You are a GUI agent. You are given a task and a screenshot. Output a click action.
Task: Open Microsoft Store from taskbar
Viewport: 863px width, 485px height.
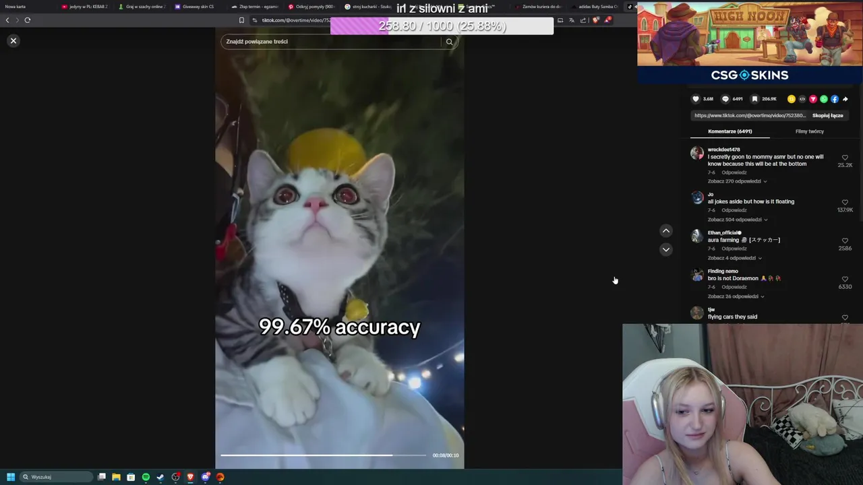pyautogui.click(x=131, y=477)
